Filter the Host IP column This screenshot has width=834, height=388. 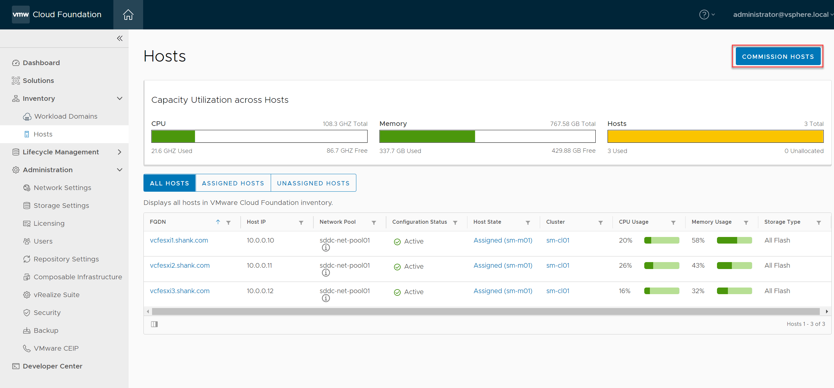[x=301, y=222]
